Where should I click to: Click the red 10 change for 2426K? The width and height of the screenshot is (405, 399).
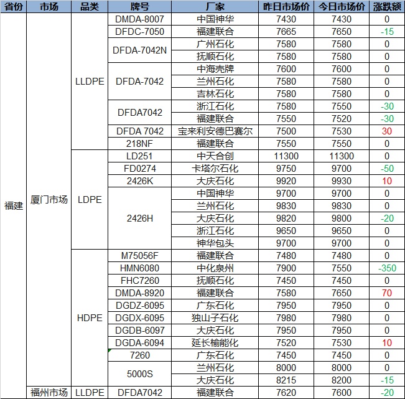tap(387, 181)
